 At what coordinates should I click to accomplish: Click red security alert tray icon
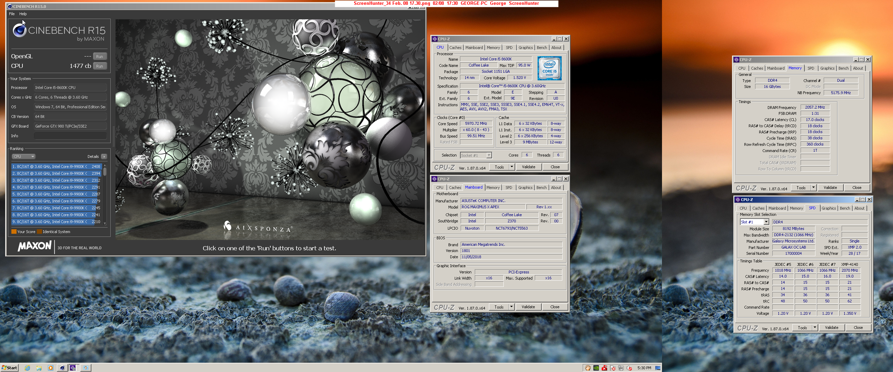(604, 368)
